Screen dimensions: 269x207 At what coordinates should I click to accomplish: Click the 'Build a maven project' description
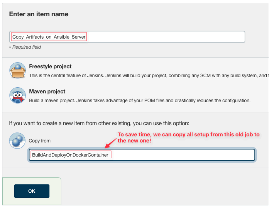140,100
